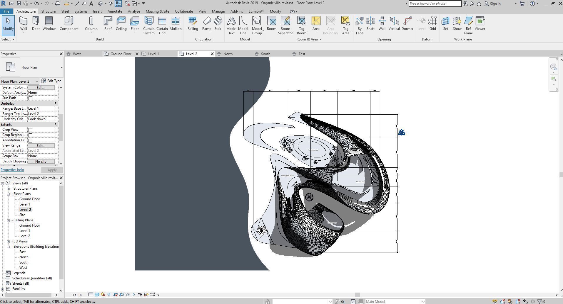Select the Railing tool
This screenshot has width=563, height=304.
(193, 23)
